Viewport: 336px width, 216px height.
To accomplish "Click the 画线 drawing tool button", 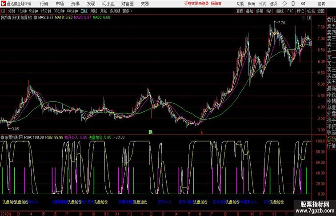I will (280, 11).
